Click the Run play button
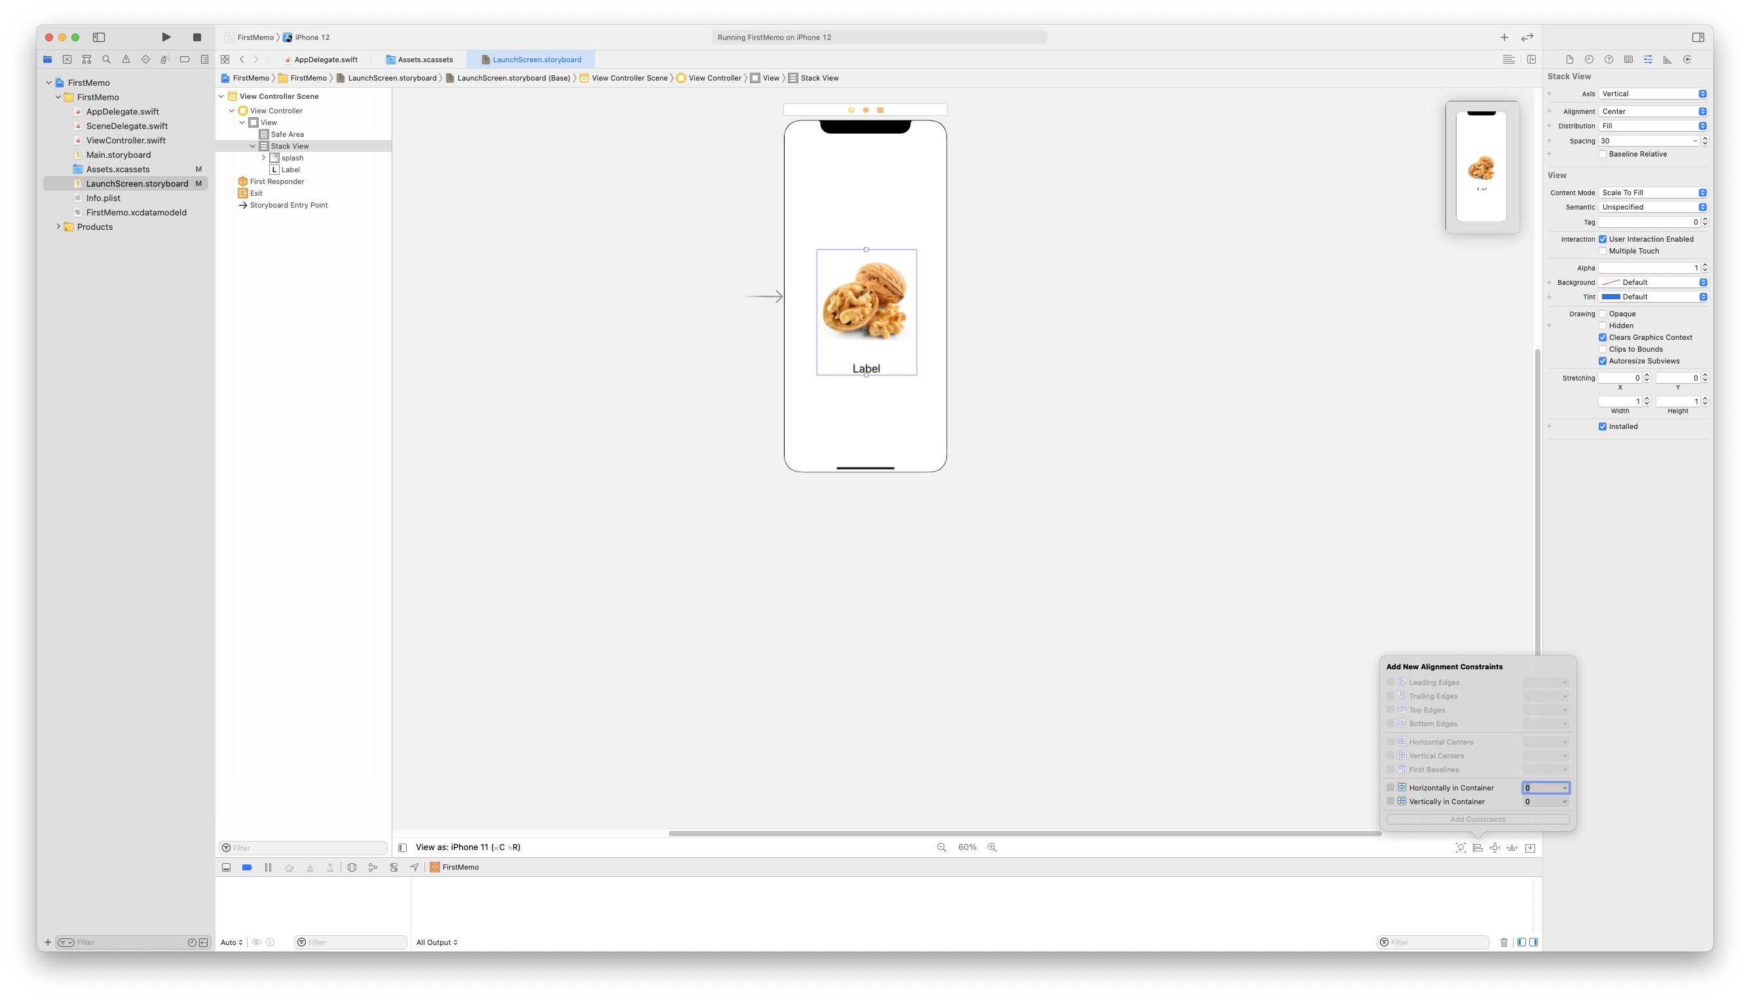The width and height of the screenshot is (1750, 1000). pyautogui.click(x=166, y=37)
